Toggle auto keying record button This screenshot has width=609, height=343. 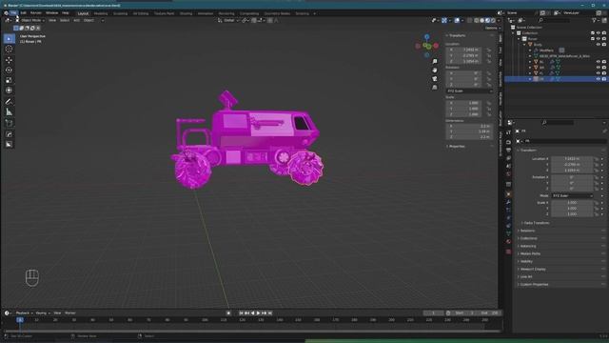click(x=228, y=313)
